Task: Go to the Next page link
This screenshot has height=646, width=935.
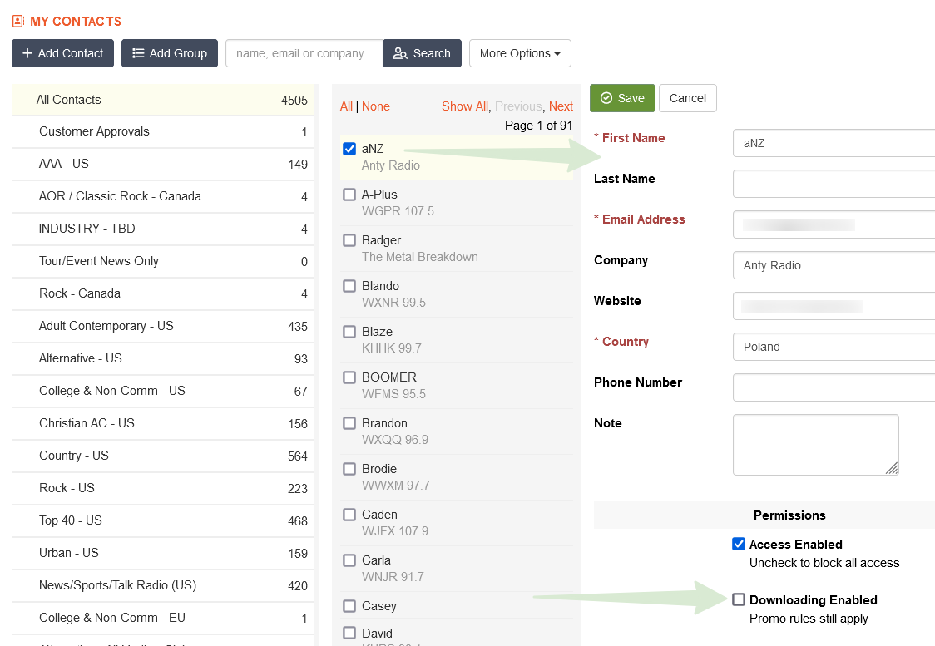Action: [561, 106]
